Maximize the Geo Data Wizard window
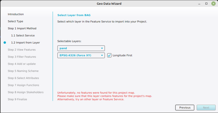Viewport: 218px width, 113px height. (x=206, y=4)
